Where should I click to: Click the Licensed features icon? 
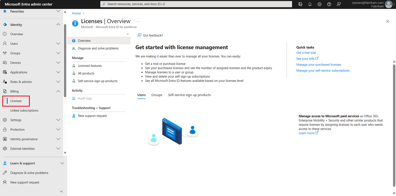(x=74, y=66)
